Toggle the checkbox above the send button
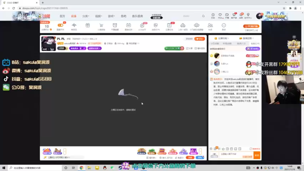 tap(251, 149)
